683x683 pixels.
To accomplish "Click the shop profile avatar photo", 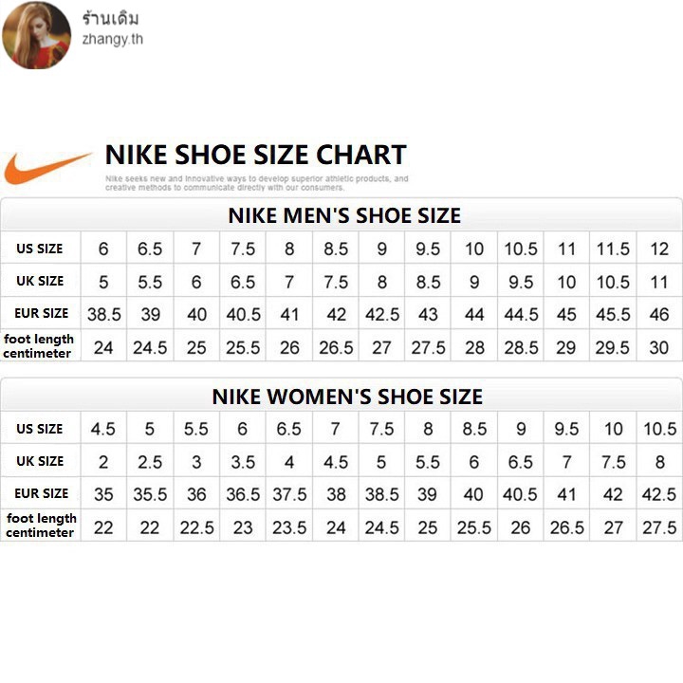I will (37, 35).
